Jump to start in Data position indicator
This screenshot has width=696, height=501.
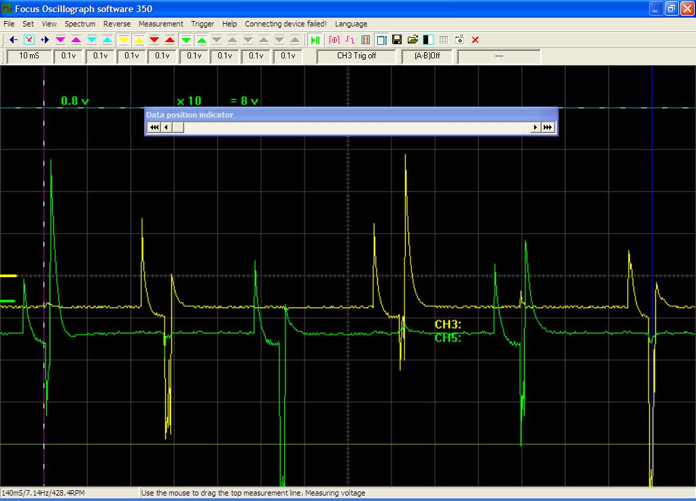(154, 127)
